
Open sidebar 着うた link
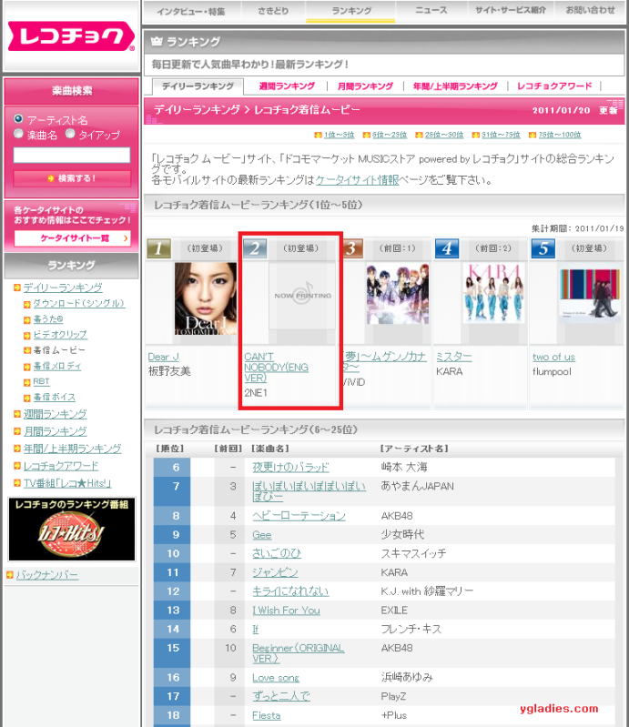point(48,319)
